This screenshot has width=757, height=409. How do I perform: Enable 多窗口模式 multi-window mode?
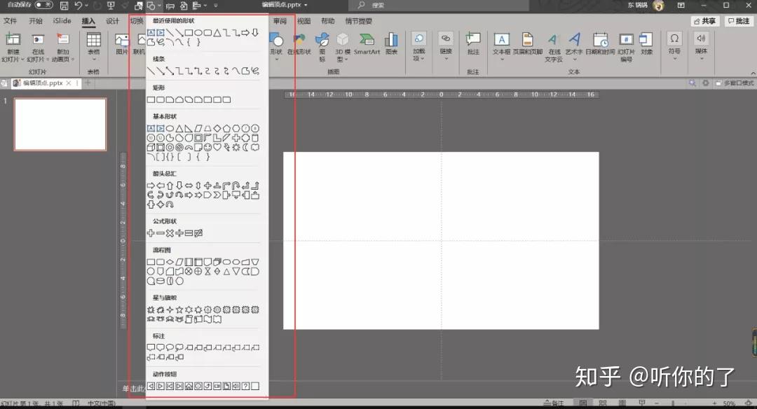coord(735,83)
